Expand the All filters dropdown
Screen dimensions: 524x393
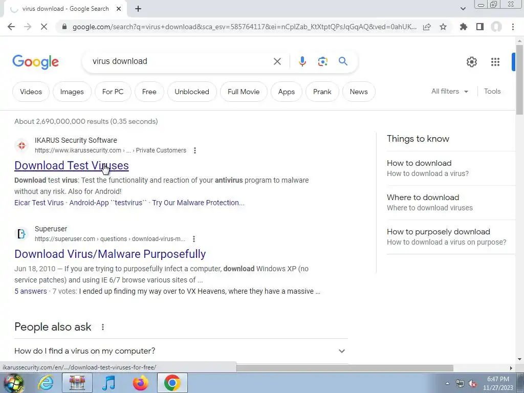pyautogui.click(x=450, y=91)
